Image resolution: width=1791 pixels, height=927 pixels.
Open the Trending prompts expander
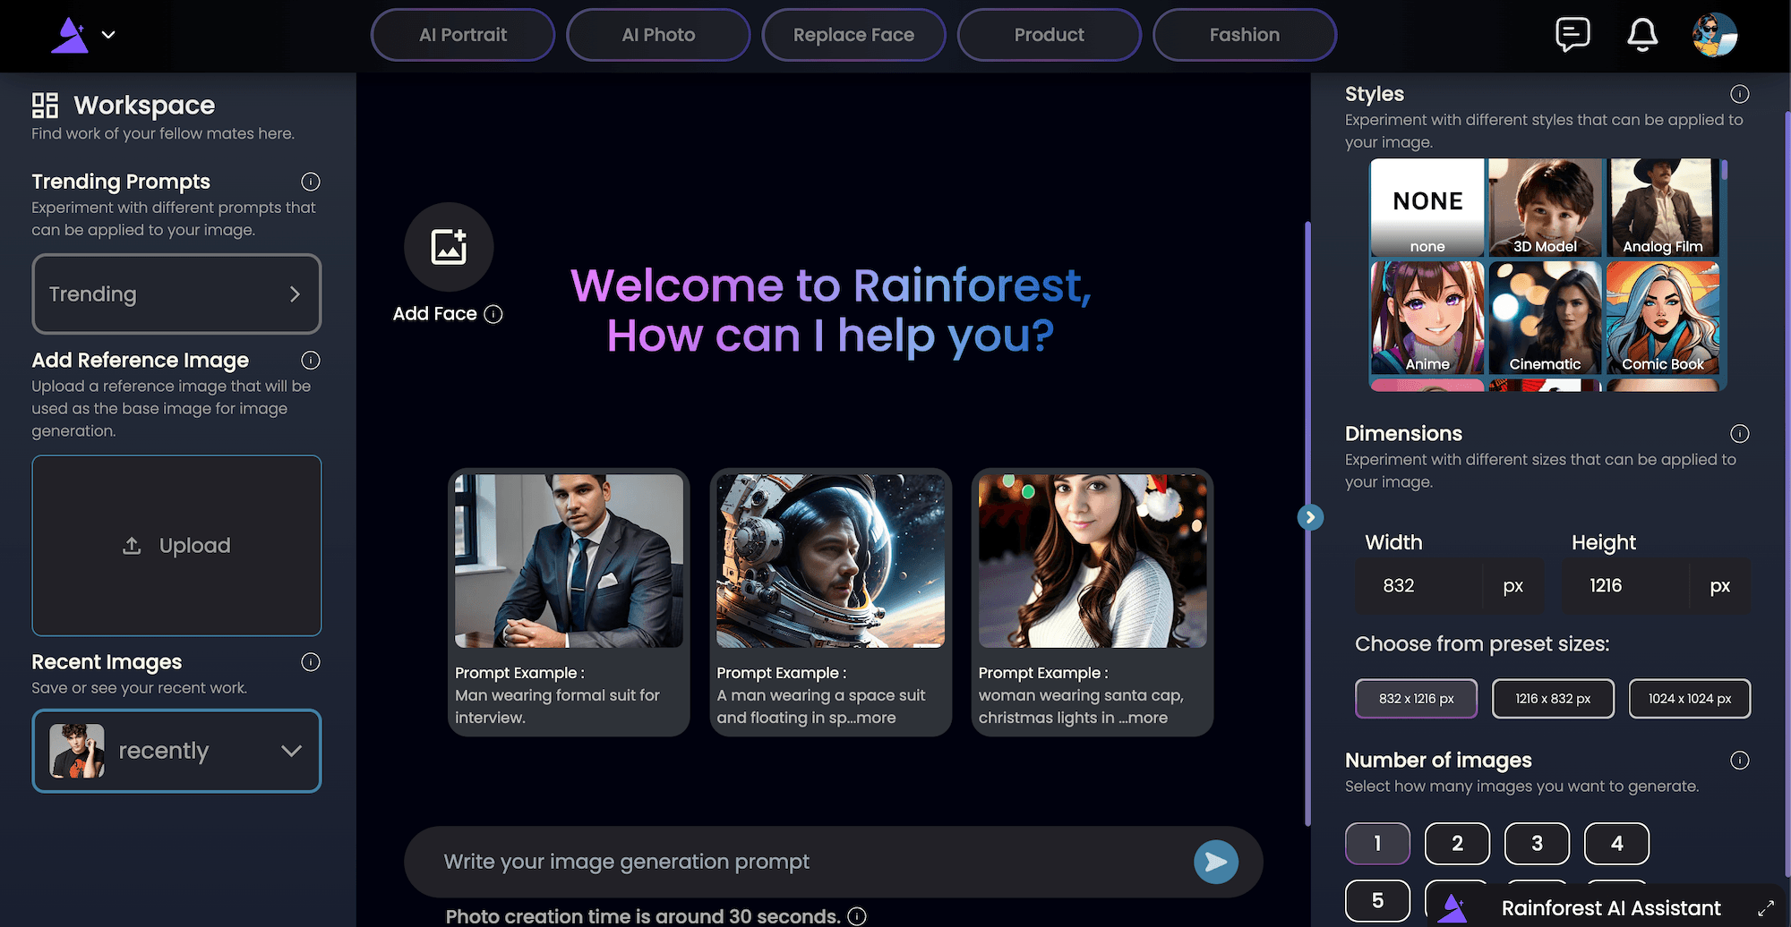tap(176, 293)
